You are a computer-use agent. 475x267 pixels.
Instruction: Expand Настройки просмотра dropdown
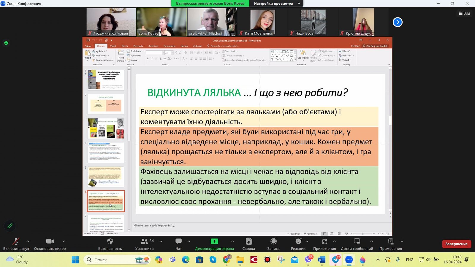277,4
